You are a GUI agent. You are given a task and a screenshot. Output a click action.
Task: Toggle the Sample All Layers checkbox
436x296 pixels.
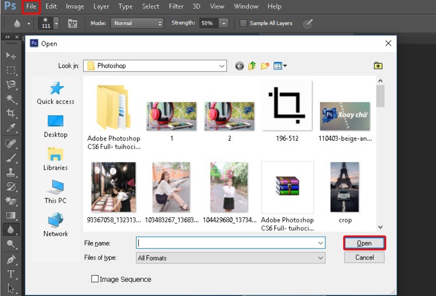click(243, 23)
